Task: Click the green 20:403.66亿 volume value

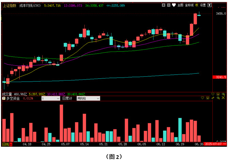Action: click(x=76, y=94)
